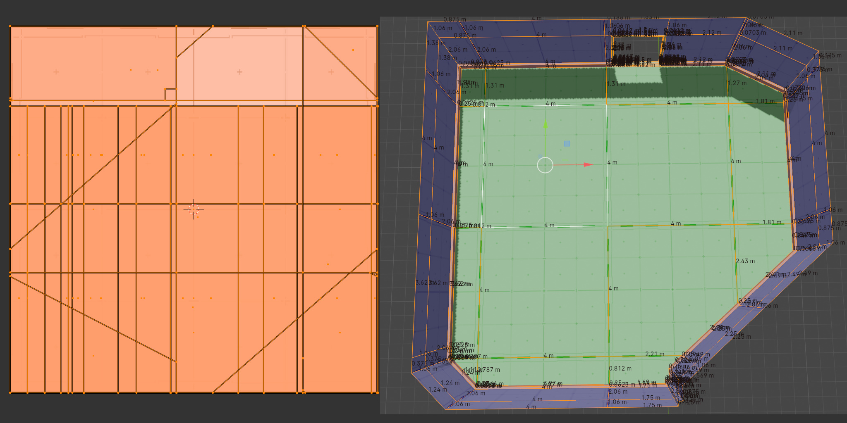
Task: Click the lighter-shaded UV island at top center
Action: tap(240, 62)
